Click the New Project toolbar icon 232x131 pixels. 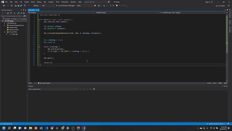pos(12,6)
